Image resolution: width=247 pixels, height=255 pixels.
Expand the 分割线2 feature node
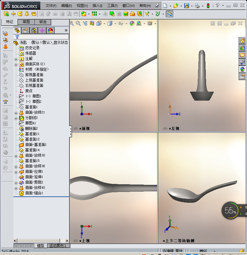16,119
